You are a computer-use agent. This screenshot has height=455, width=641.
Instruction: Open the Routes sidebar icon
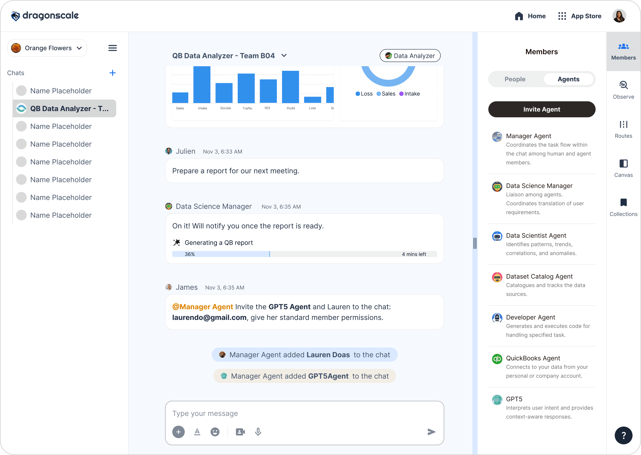[623, 125]
